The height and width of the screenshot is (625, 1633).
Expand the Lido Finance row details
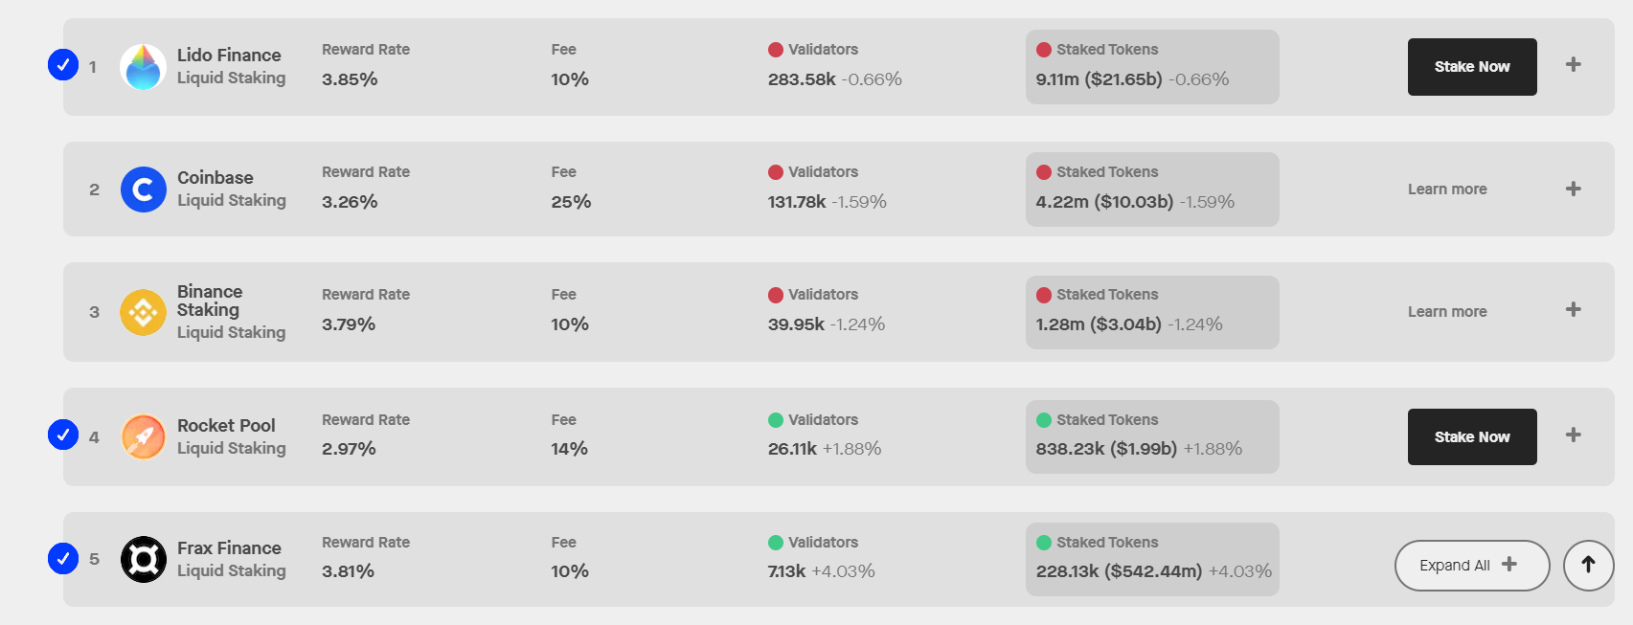[x=1573, y=65]
